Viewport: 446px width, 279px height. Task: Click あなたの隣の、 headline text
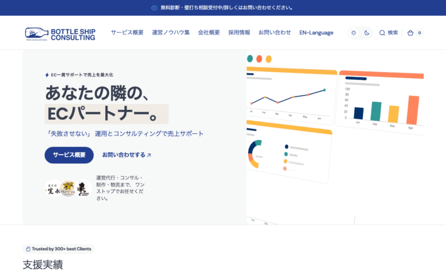(x=97, y=93)
